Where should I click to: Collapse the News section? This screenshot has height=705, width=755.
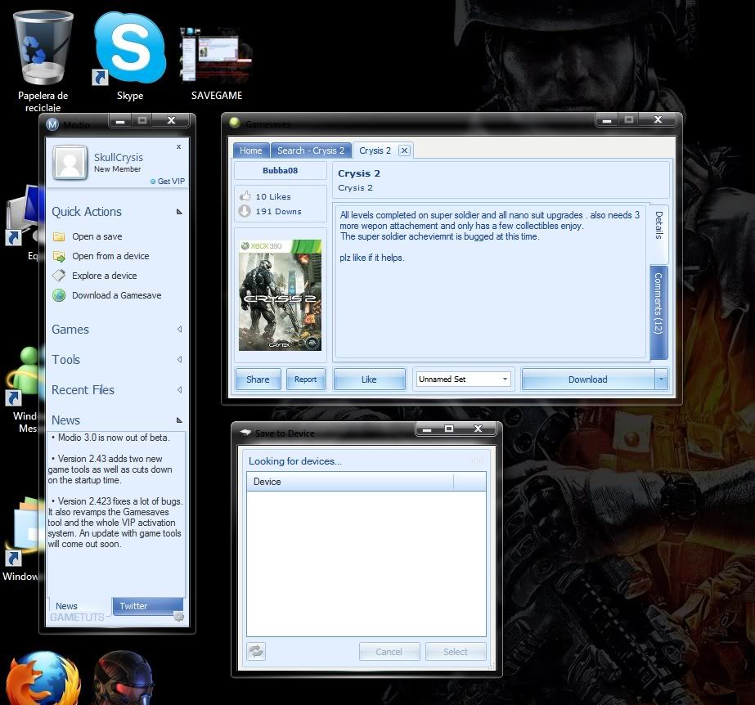(x=179, y=420)
